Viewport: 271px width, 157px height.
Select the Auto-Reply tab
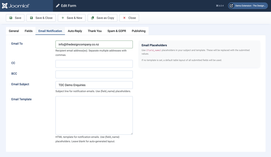[75, 31]
